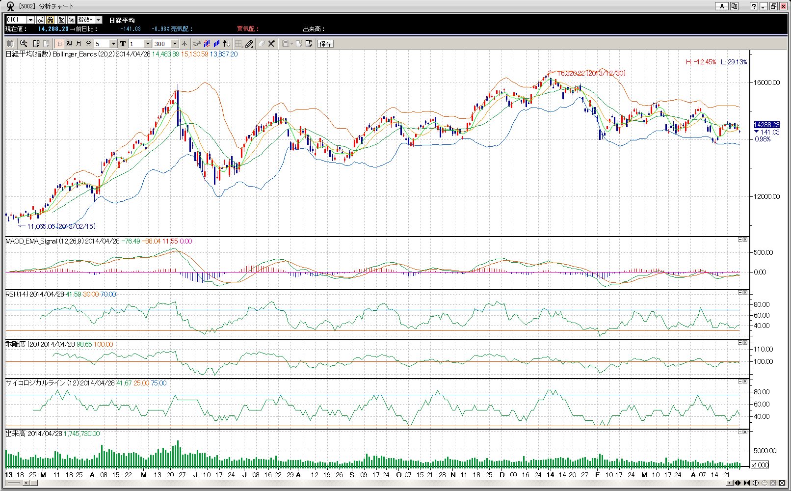This screenshot has height=491, width=791.
Task: Open the 300 bar count dropdown
Action: (175, 44)
